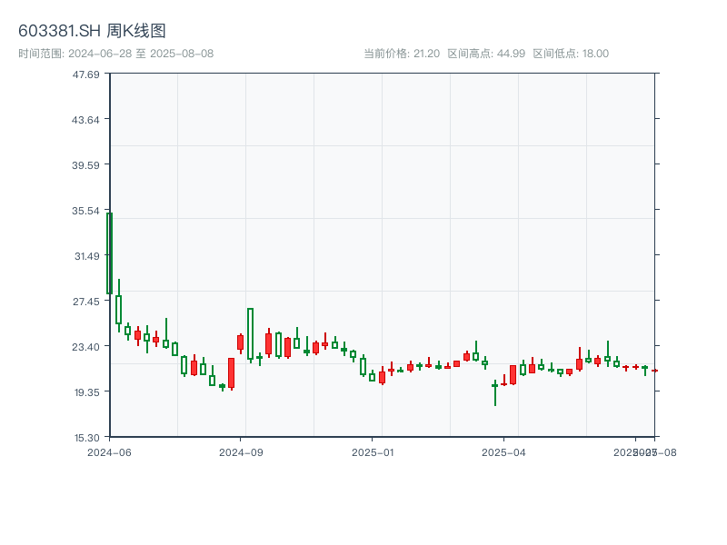Click the interval high label "区间高点: 44.99"
Screen dimensions: 727x545
click(x=486, y=54)
